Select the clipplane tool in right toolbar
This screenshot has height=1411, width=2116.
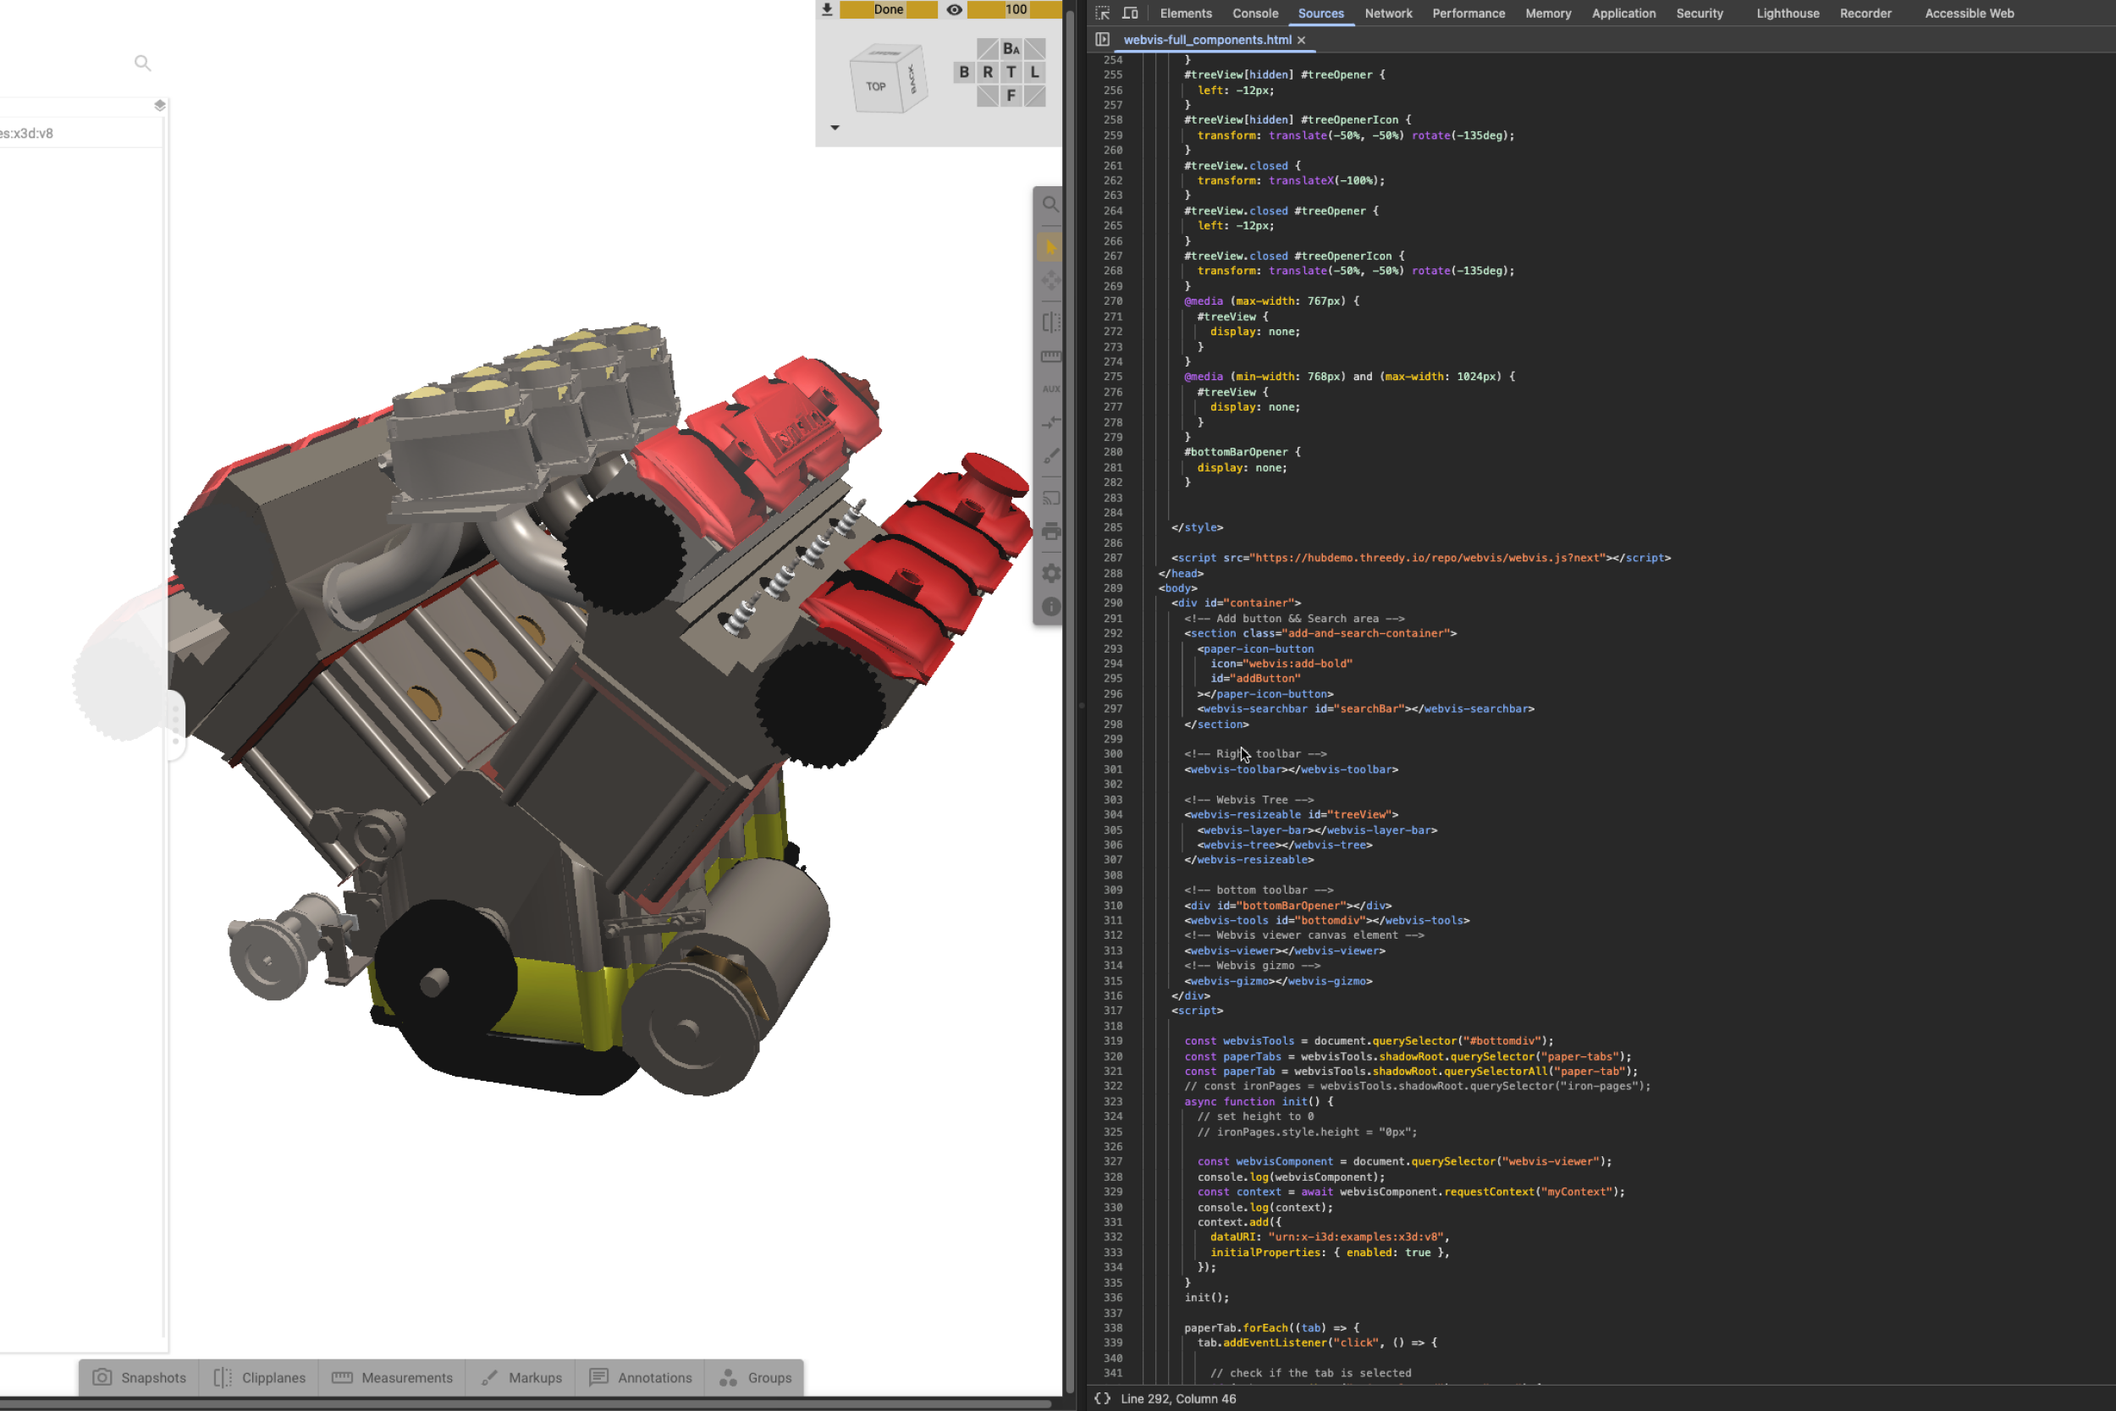tap(1050, 322)
